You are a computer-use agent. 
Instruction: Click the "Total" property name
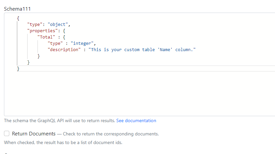coord(46,37)
